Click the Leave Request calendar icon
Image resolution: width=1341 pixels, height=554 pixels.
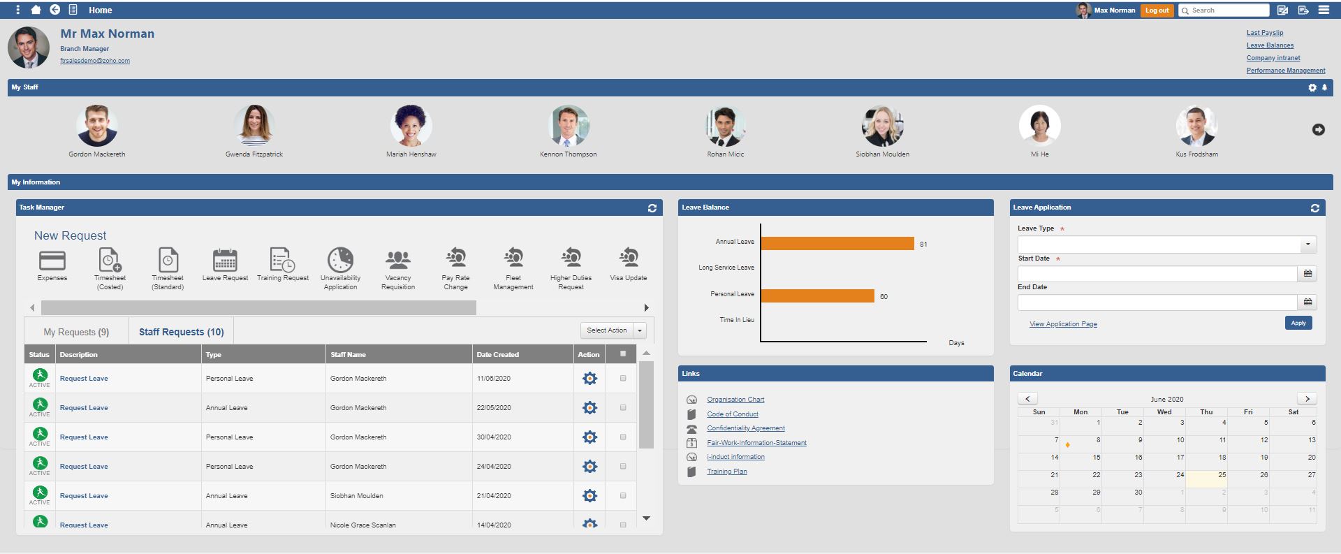[x=225, y=260]
